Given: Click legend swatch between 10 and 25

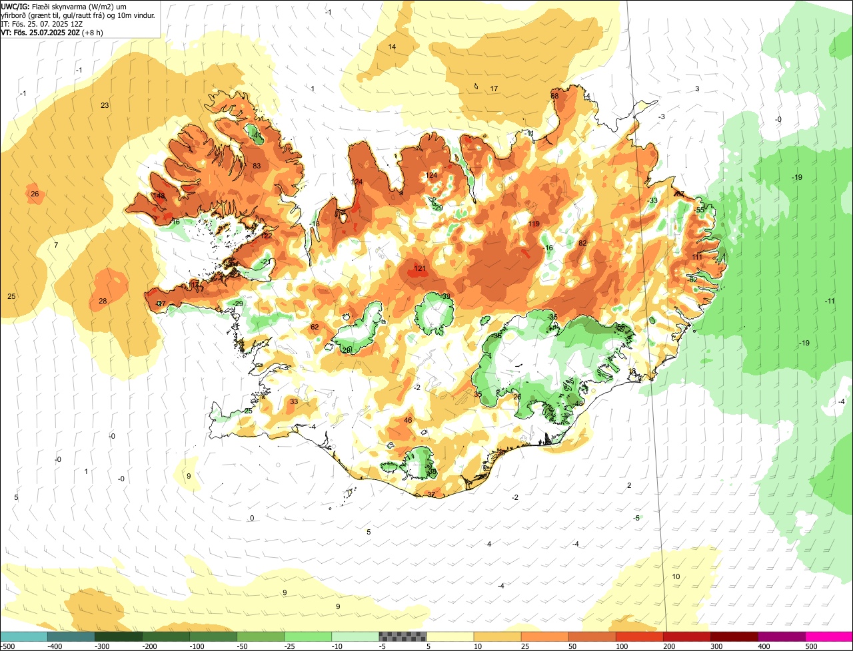Looking at the screenshot, I should 497,636.
